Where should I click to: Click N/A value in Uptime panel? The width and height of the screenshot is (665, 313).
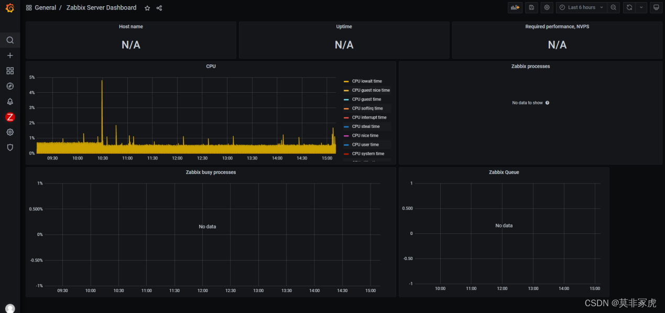344,45
